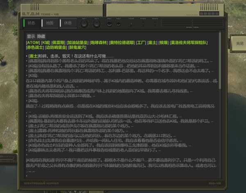This screenshot has width=246, height=193.
Task: Toggle the [奥特拉德诺耶] filter tag
Action: coord(122,43)
